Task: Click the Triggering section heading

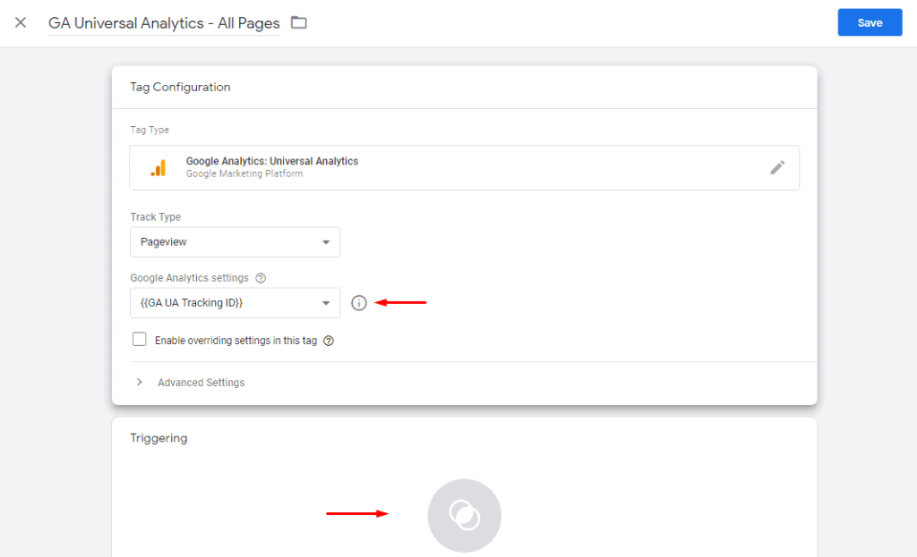Action: click(159, 438)
